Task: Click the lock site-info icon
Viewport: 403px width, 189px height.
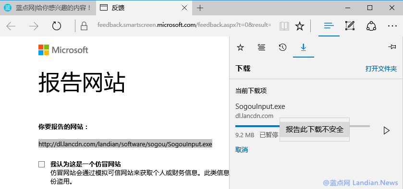Action: 84,26
